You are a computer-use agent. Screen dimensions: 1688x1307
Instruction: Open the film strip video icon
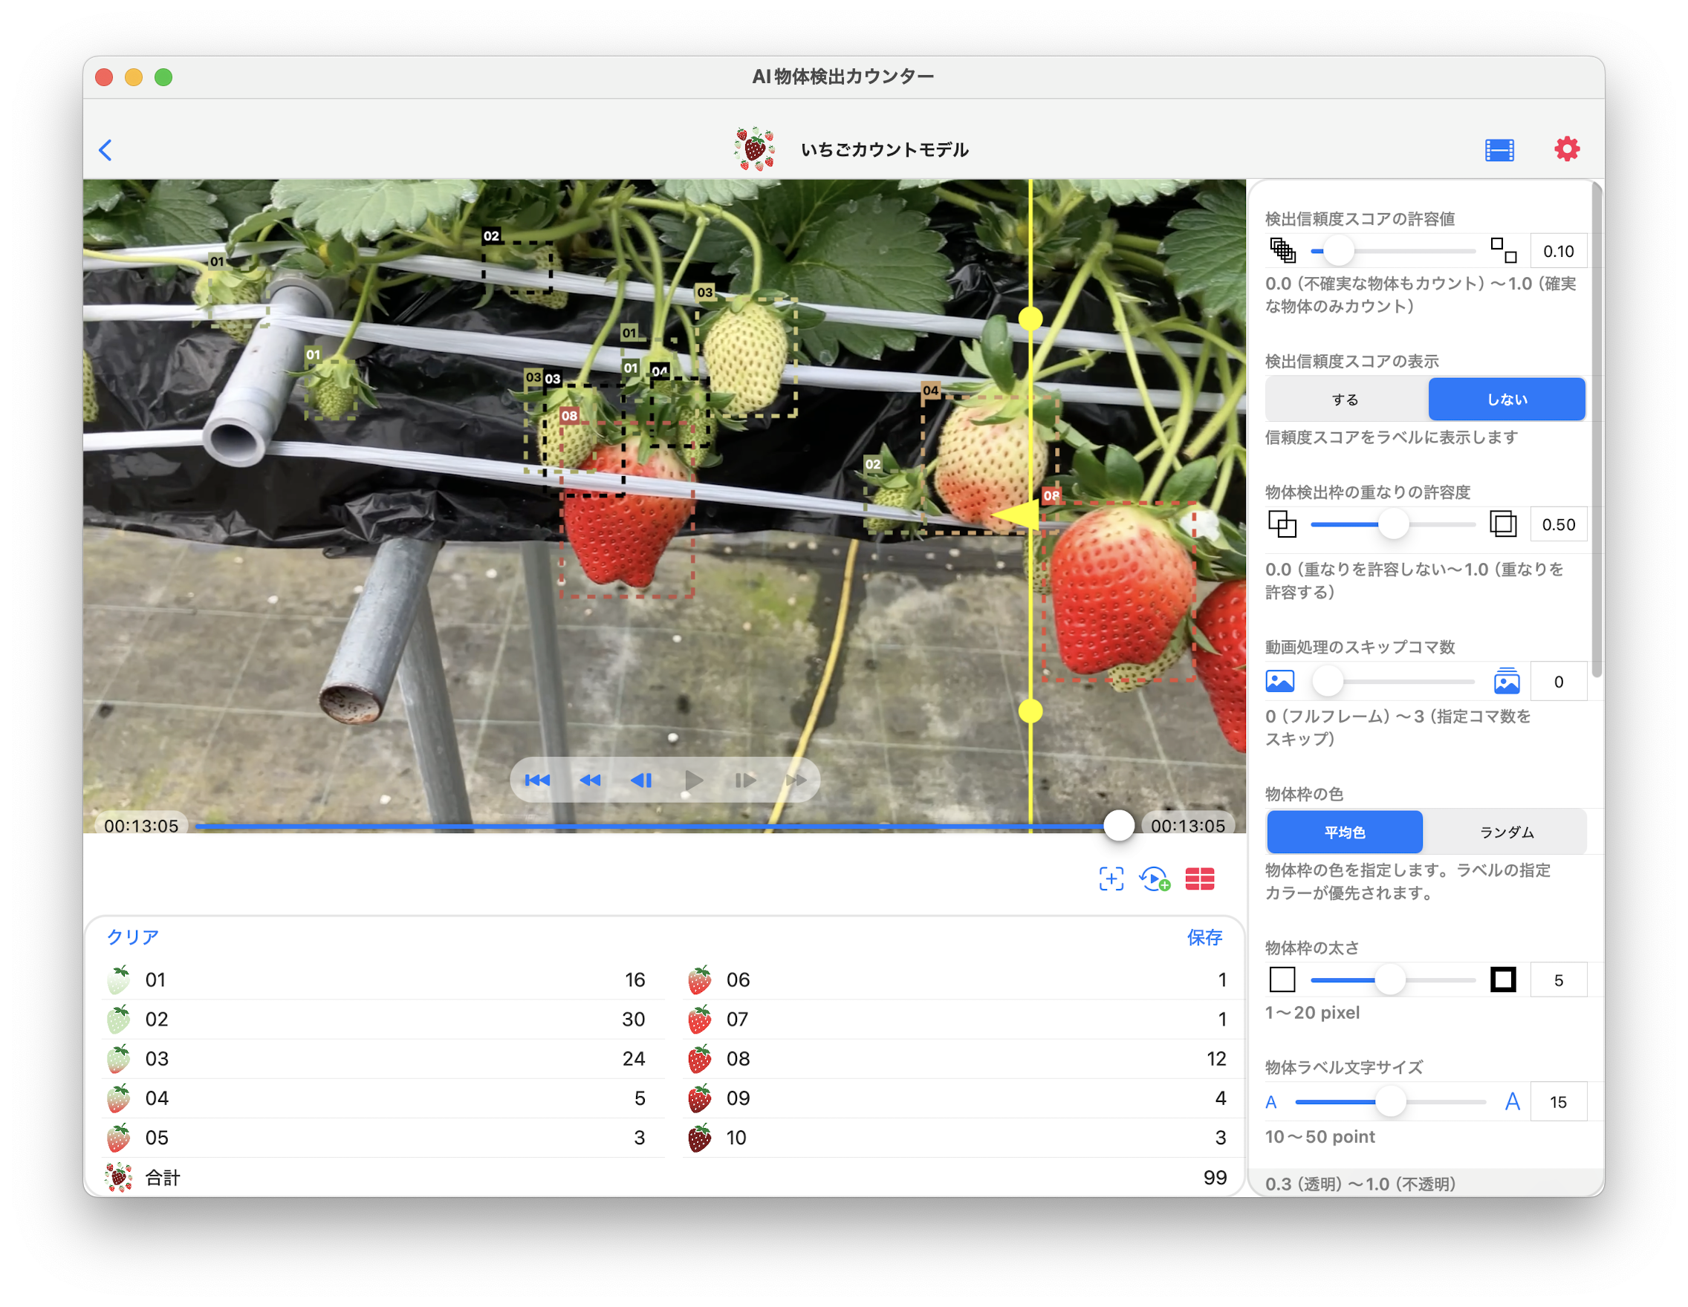coord(1499,150)
